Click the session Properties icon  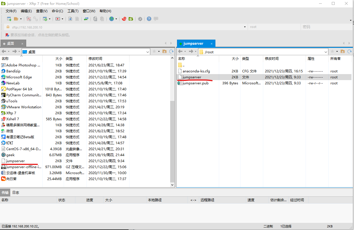45,19
